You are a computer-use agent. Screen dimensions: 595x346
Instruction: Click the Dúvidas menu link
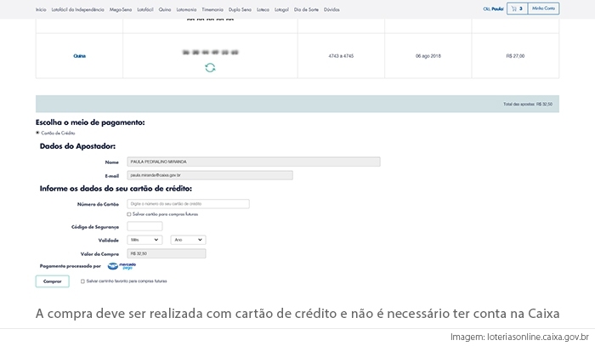pos(332,9)
